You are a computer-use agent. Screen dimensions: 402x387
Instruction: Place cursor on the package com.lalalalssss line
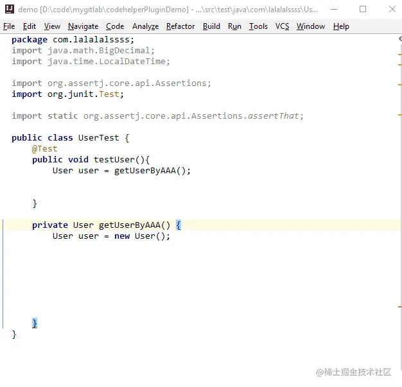[73, 40]
